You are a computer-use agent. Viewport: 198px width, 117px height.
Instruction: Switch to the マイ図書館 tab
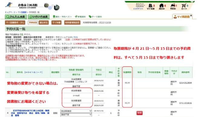click(182, 17)
